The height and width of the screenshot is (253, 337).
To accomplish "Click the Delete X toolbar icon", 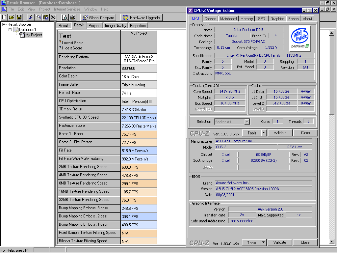I will (53, 17).
